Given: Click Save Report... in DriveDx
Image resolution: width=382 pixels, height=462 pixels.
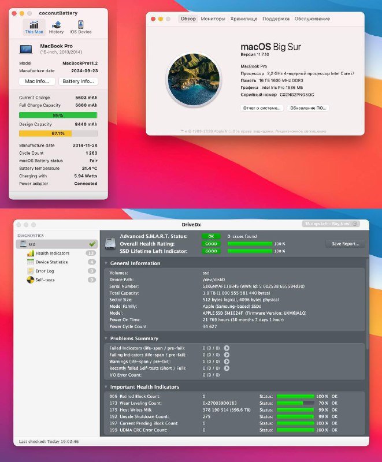Looking at the screenshot, I should pos(346,244).
